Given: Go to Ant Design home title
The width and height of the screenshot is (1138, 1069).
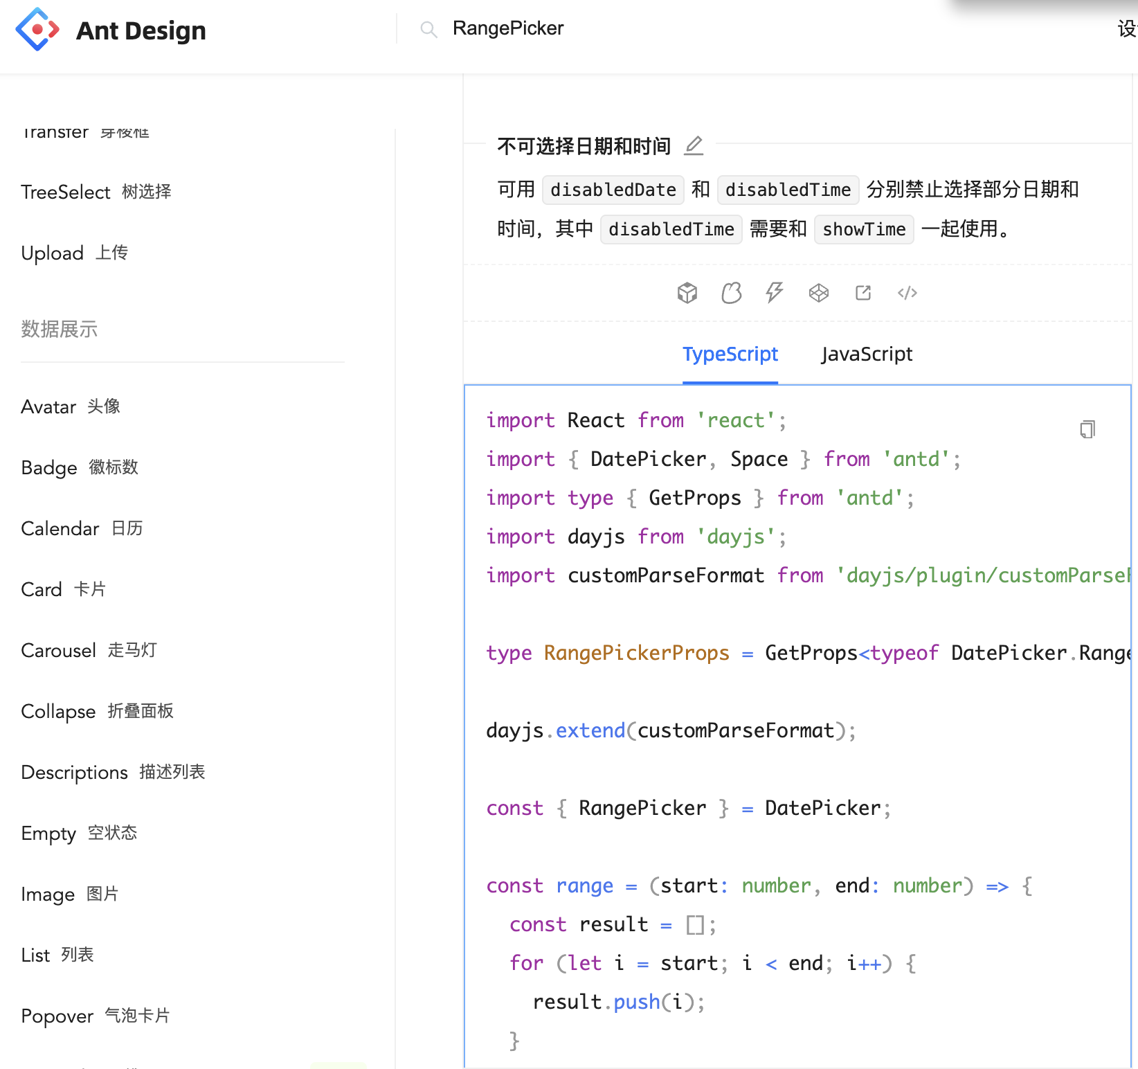Looking at the screenshot, I should (x=141, y=30).
